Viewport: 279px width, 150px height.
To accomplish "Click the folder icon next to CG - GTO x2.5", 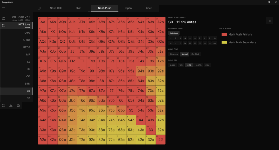I will pyautogui.click(x=3, y=18).
